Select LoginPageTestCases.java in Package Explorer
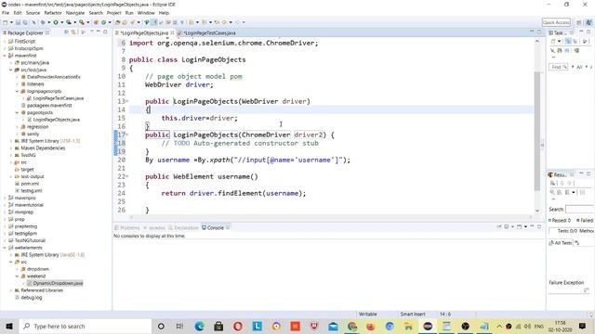This screenshot has width=595, height=334. [58, 98]
